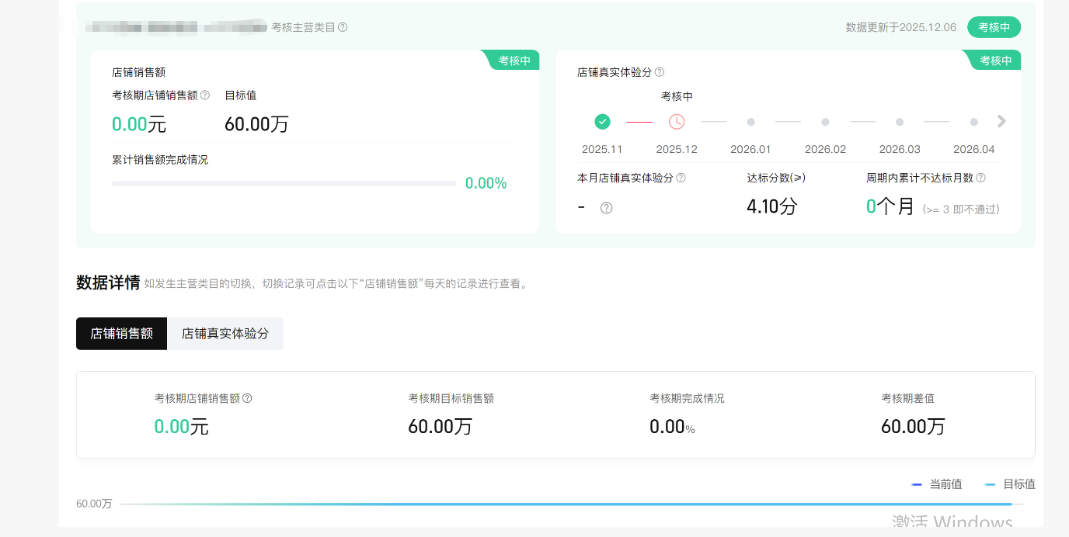Select the 店铺销售额 tab

pos(121,334)
